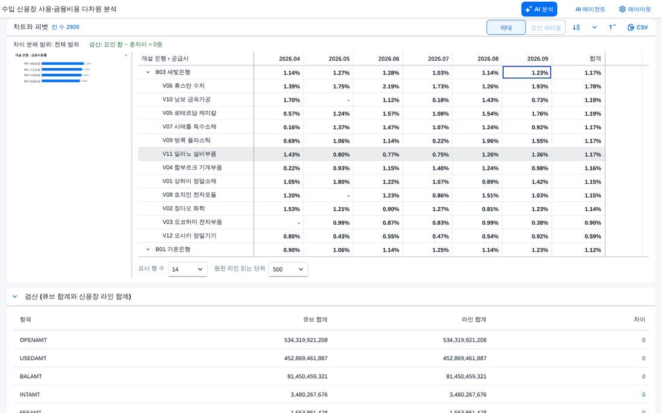Select the V05 로테르담 케미칼 row label
This screenshot has width=662, height=413.
[189, 113]
